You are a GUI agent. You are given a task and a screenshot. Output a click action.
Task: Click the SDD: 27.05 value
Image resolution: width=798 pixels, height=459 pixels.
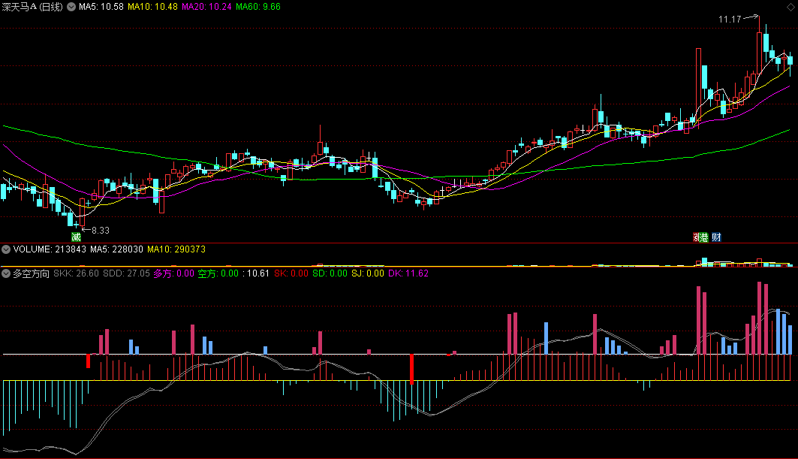click(x=126, y=273)
